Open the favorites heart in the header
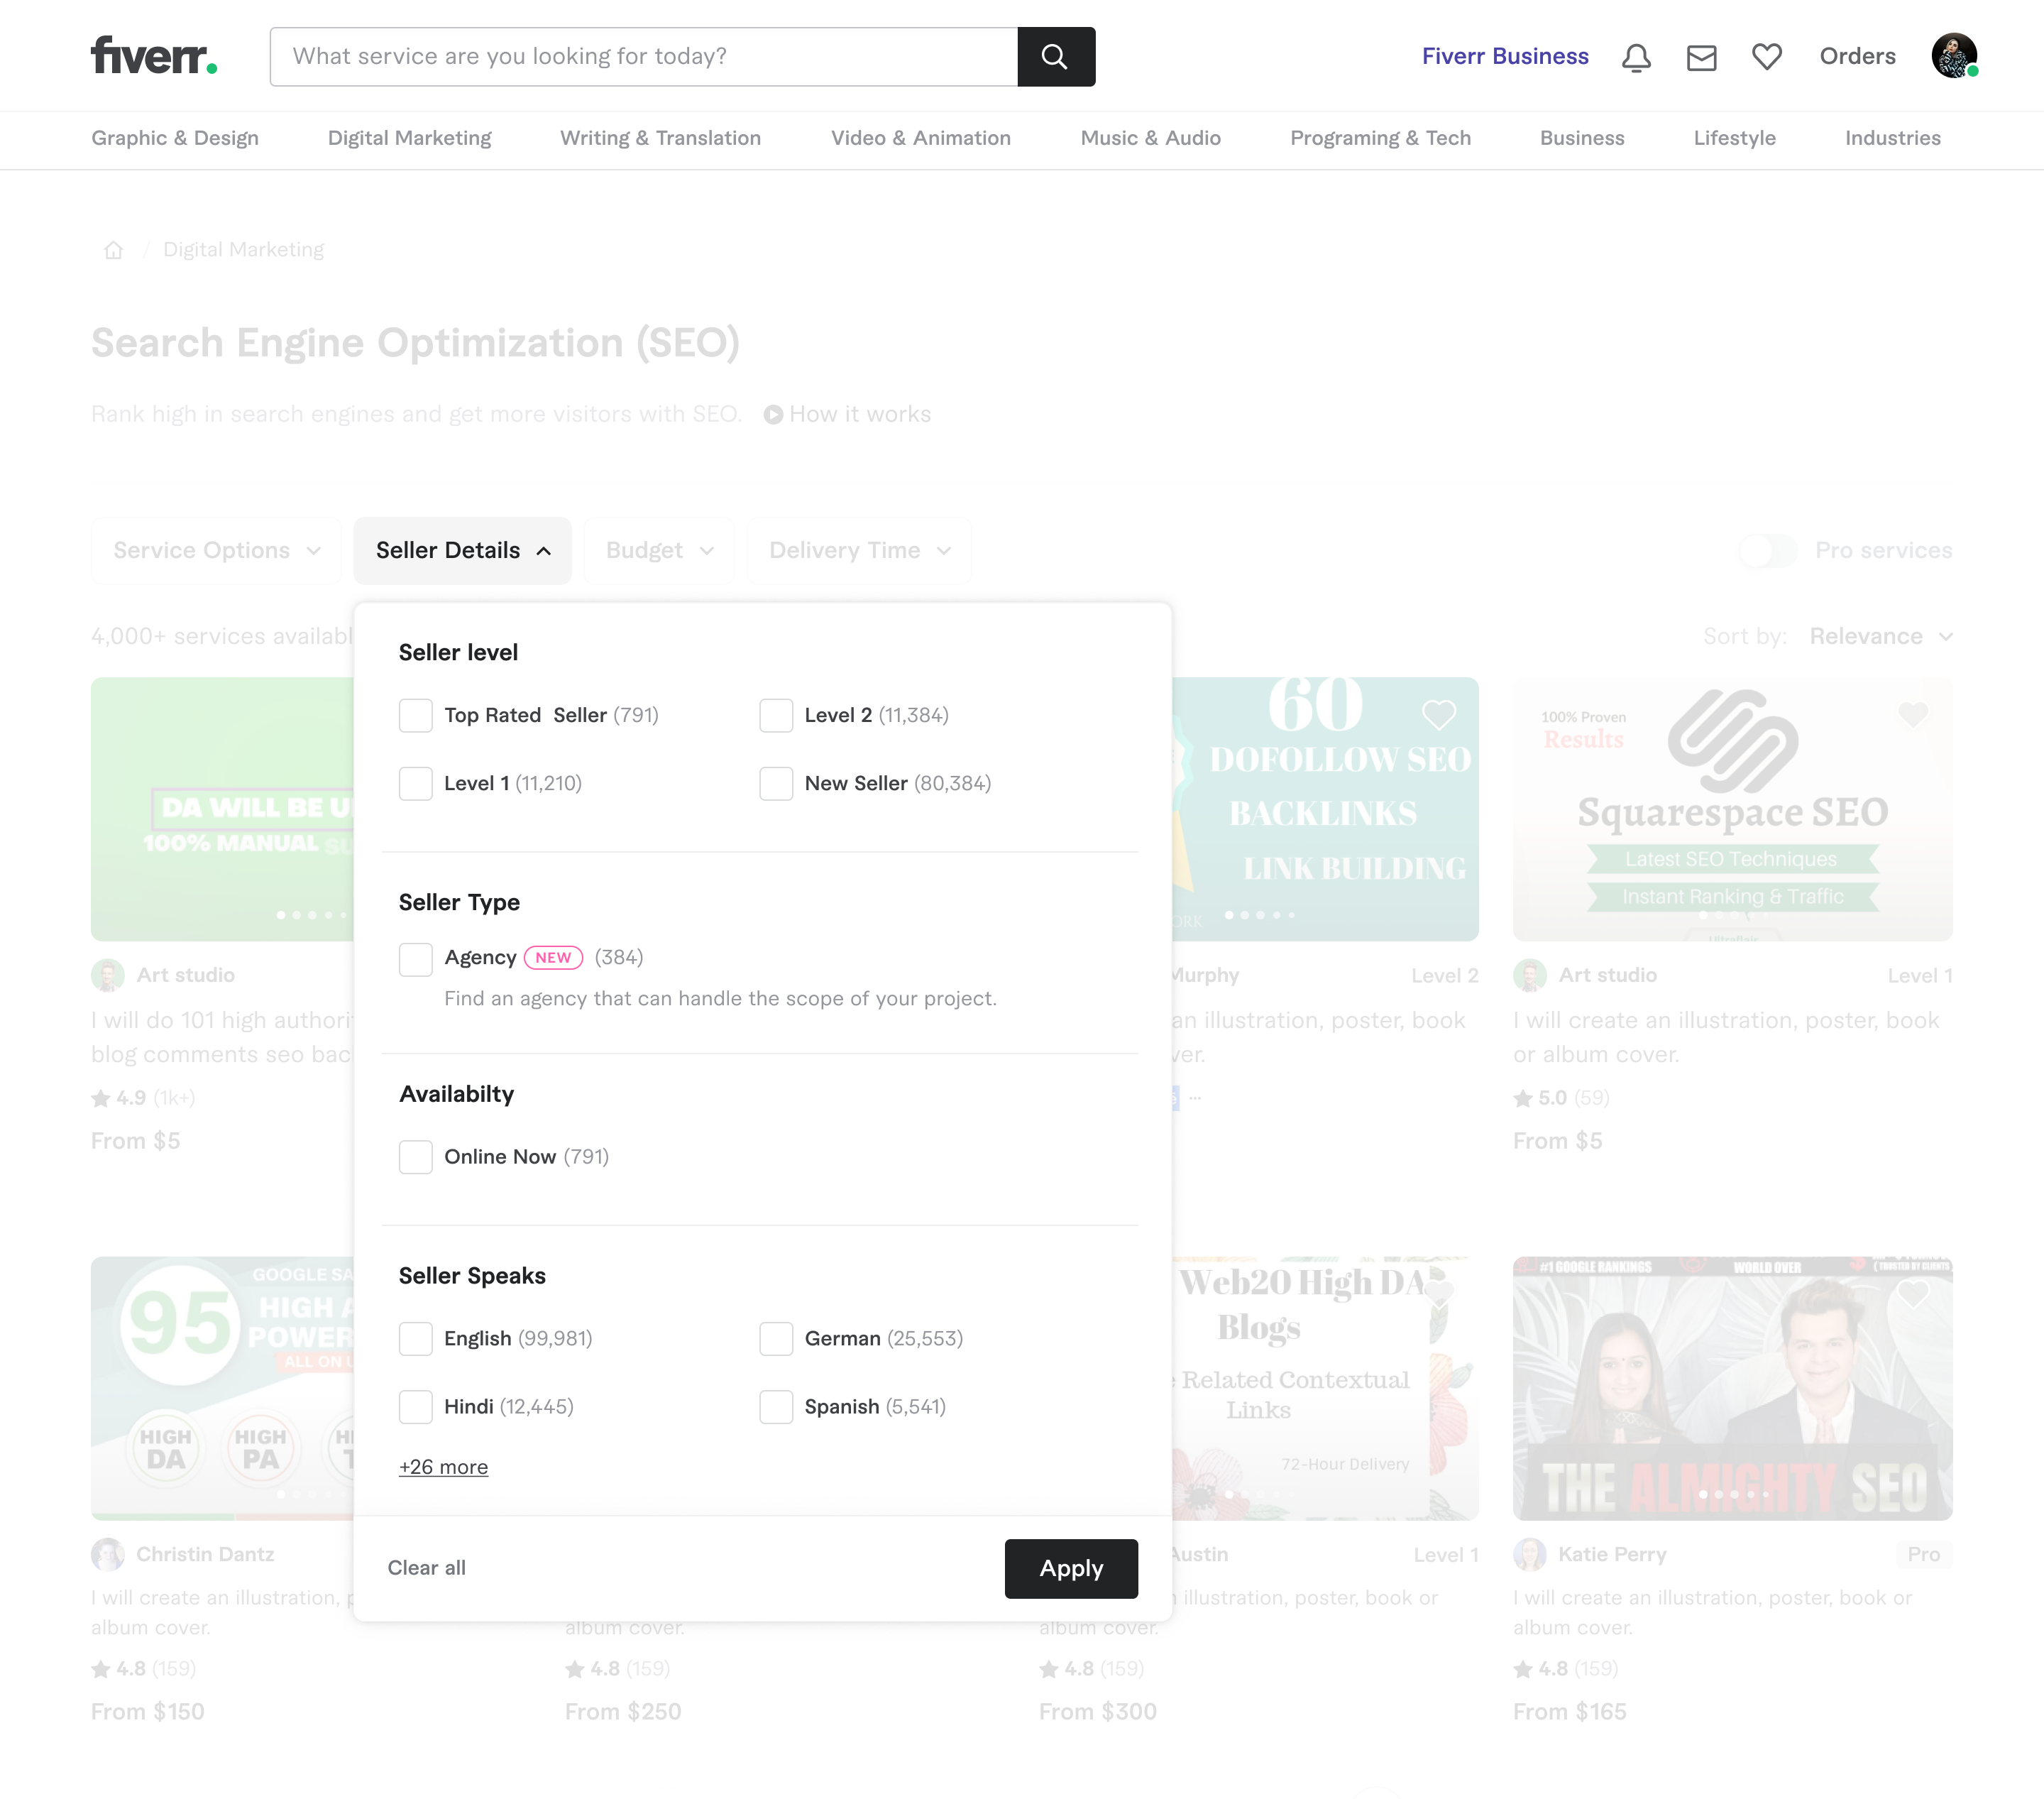2044x1799 pixels. point(1766,57)
